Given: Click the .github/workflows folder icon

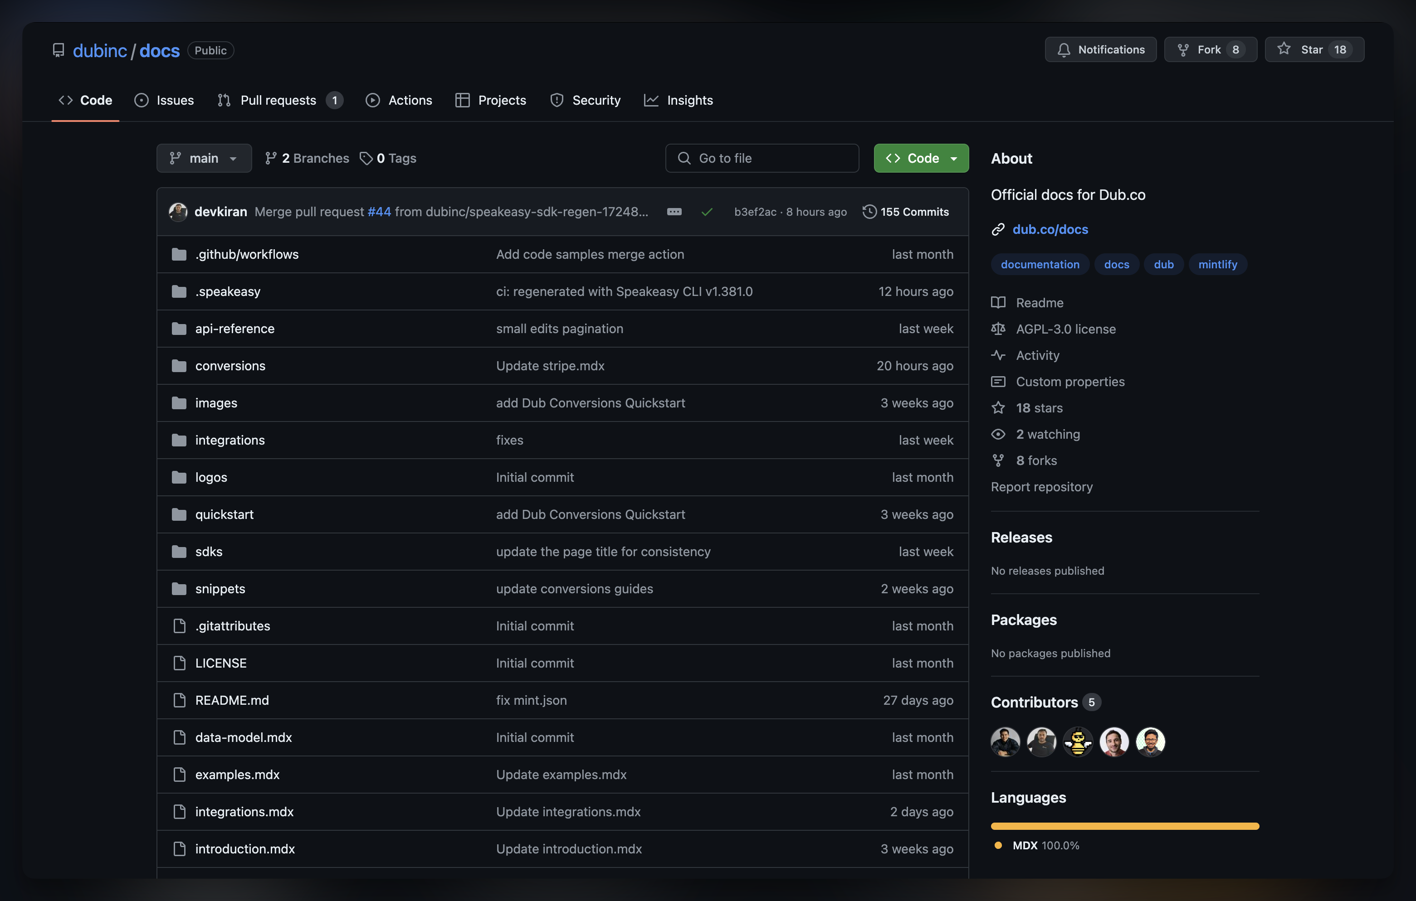Looking at the screenshot, I should pos(179,254).
